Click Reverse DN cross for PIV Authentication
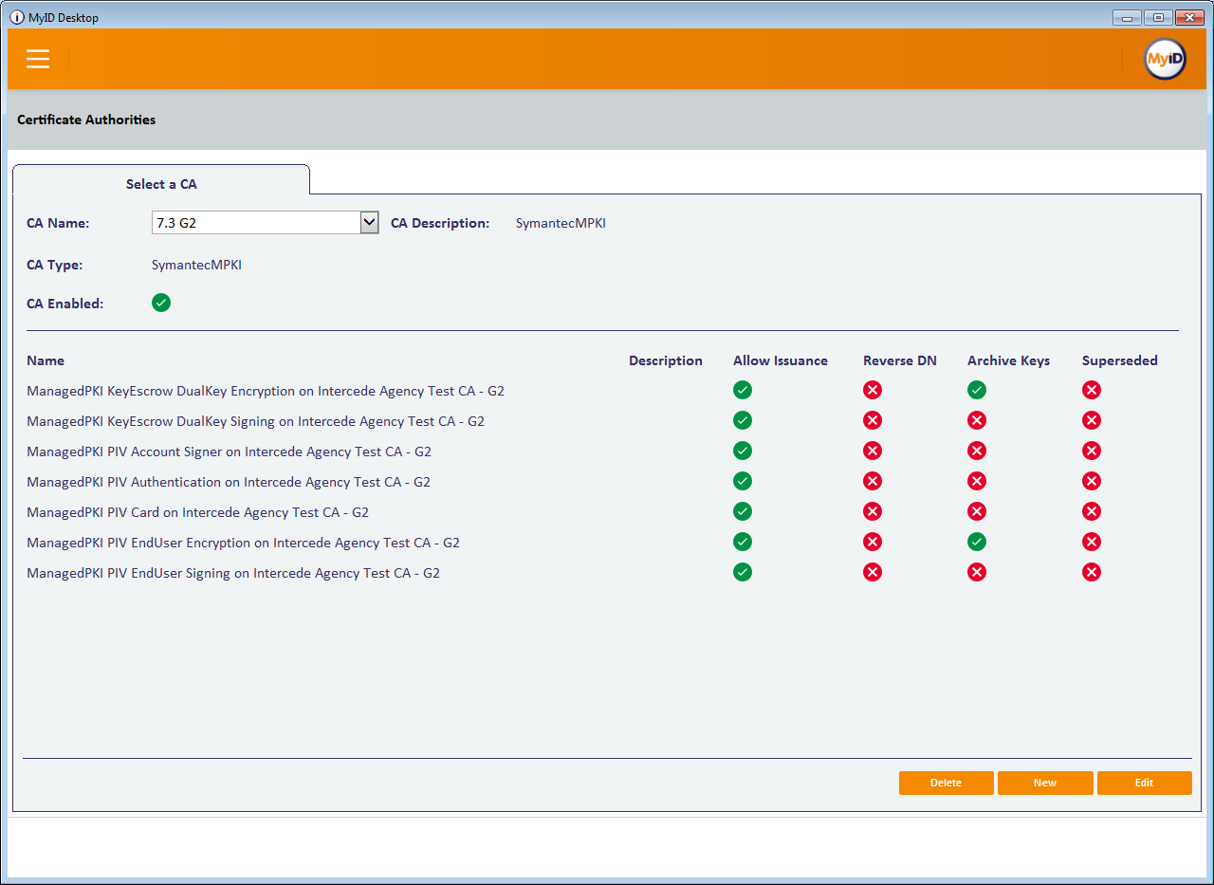Viewport: 1214px width, 885px height. tap(873, 481)
